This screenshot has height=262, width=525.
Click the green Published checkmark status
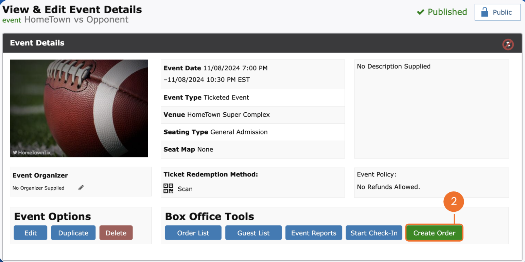coord(442,12)
